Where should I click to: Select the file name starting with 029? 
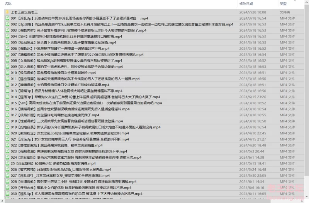coord(71,188)
